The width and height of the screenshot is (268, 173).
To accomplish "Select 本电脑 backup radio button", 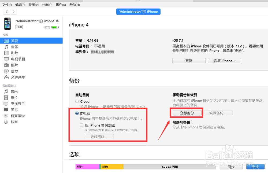I will tap(77, 113).
